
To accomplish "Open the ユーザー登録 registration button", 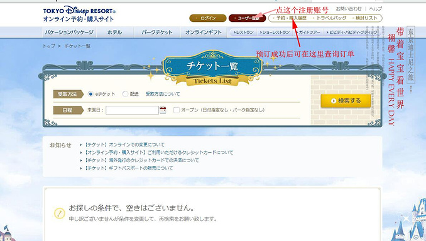I will 247,18.
